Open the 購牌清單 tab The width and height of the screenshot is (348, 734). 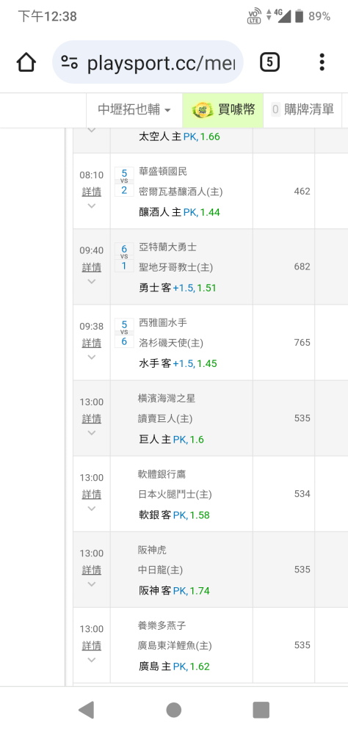pos(302,110)
